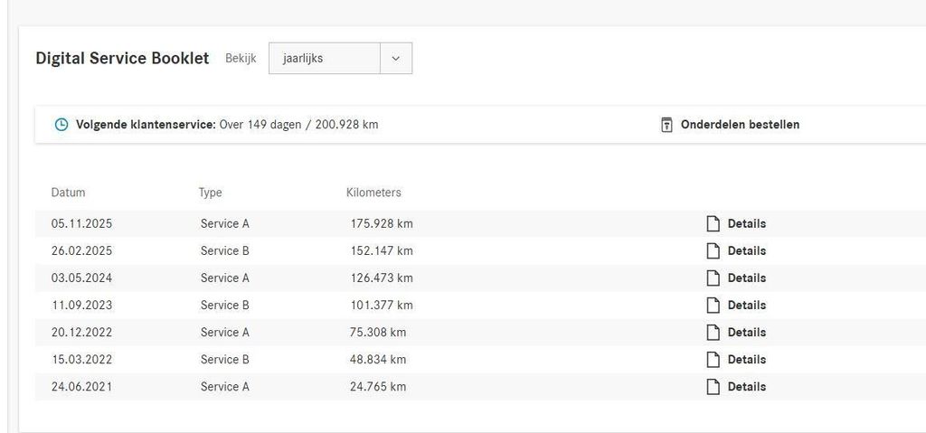Expand the jaarlijks dropdown chevron
Viewport: 926px width, 433px height.
396,59
